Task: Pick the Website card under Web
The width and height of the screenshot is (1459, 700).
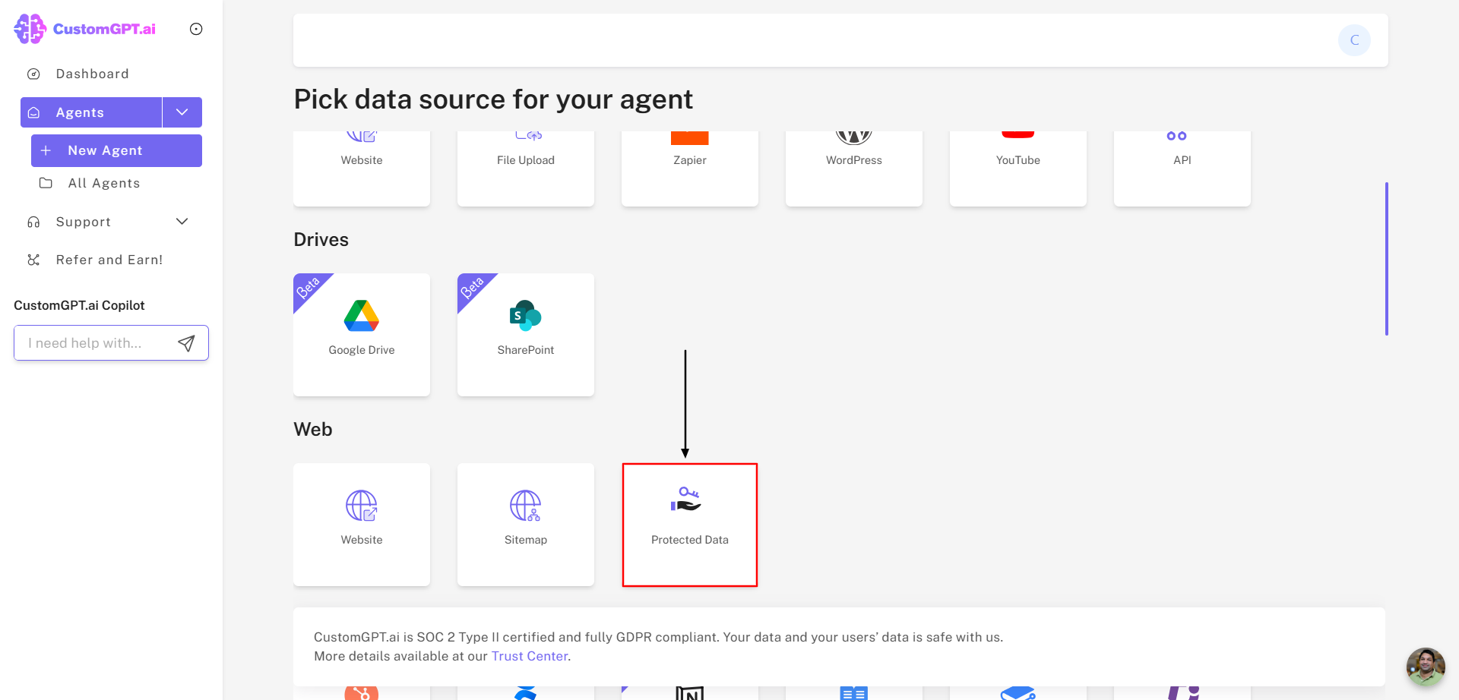Action: pos(362,525)
